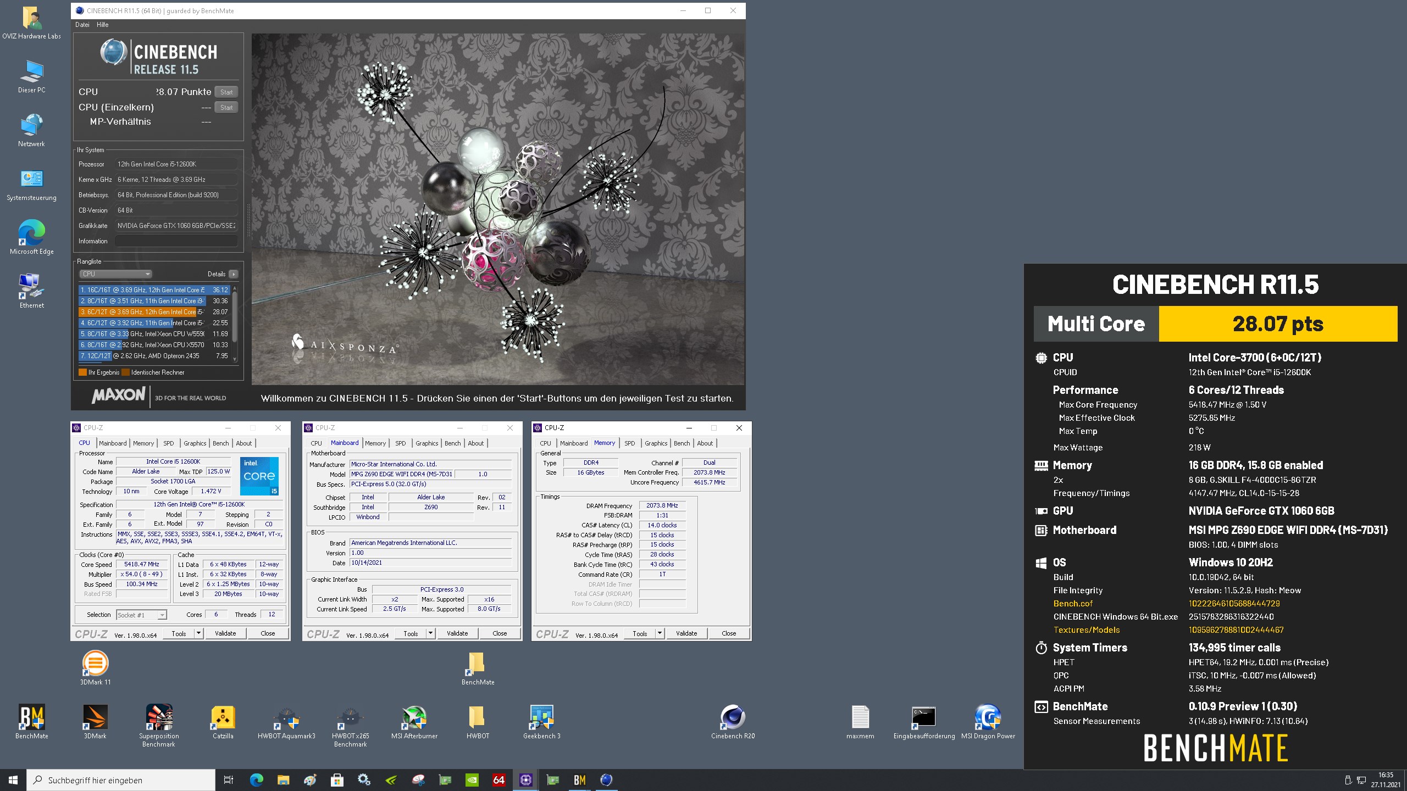Open Ethernet desktop shortcut
Image resolution: width=1407 pixels, height=791 pixels.
click(x=31, y=291)
